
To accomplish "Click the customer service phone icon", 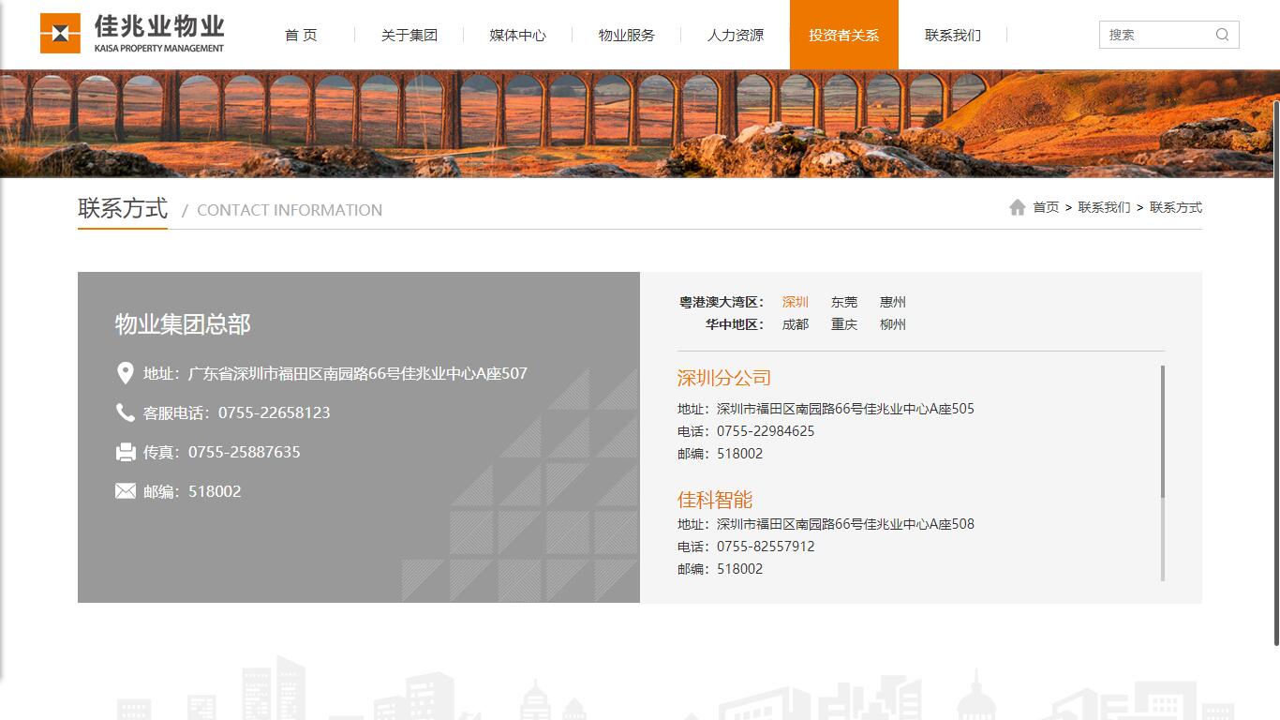I will click(x=125, y=412).
